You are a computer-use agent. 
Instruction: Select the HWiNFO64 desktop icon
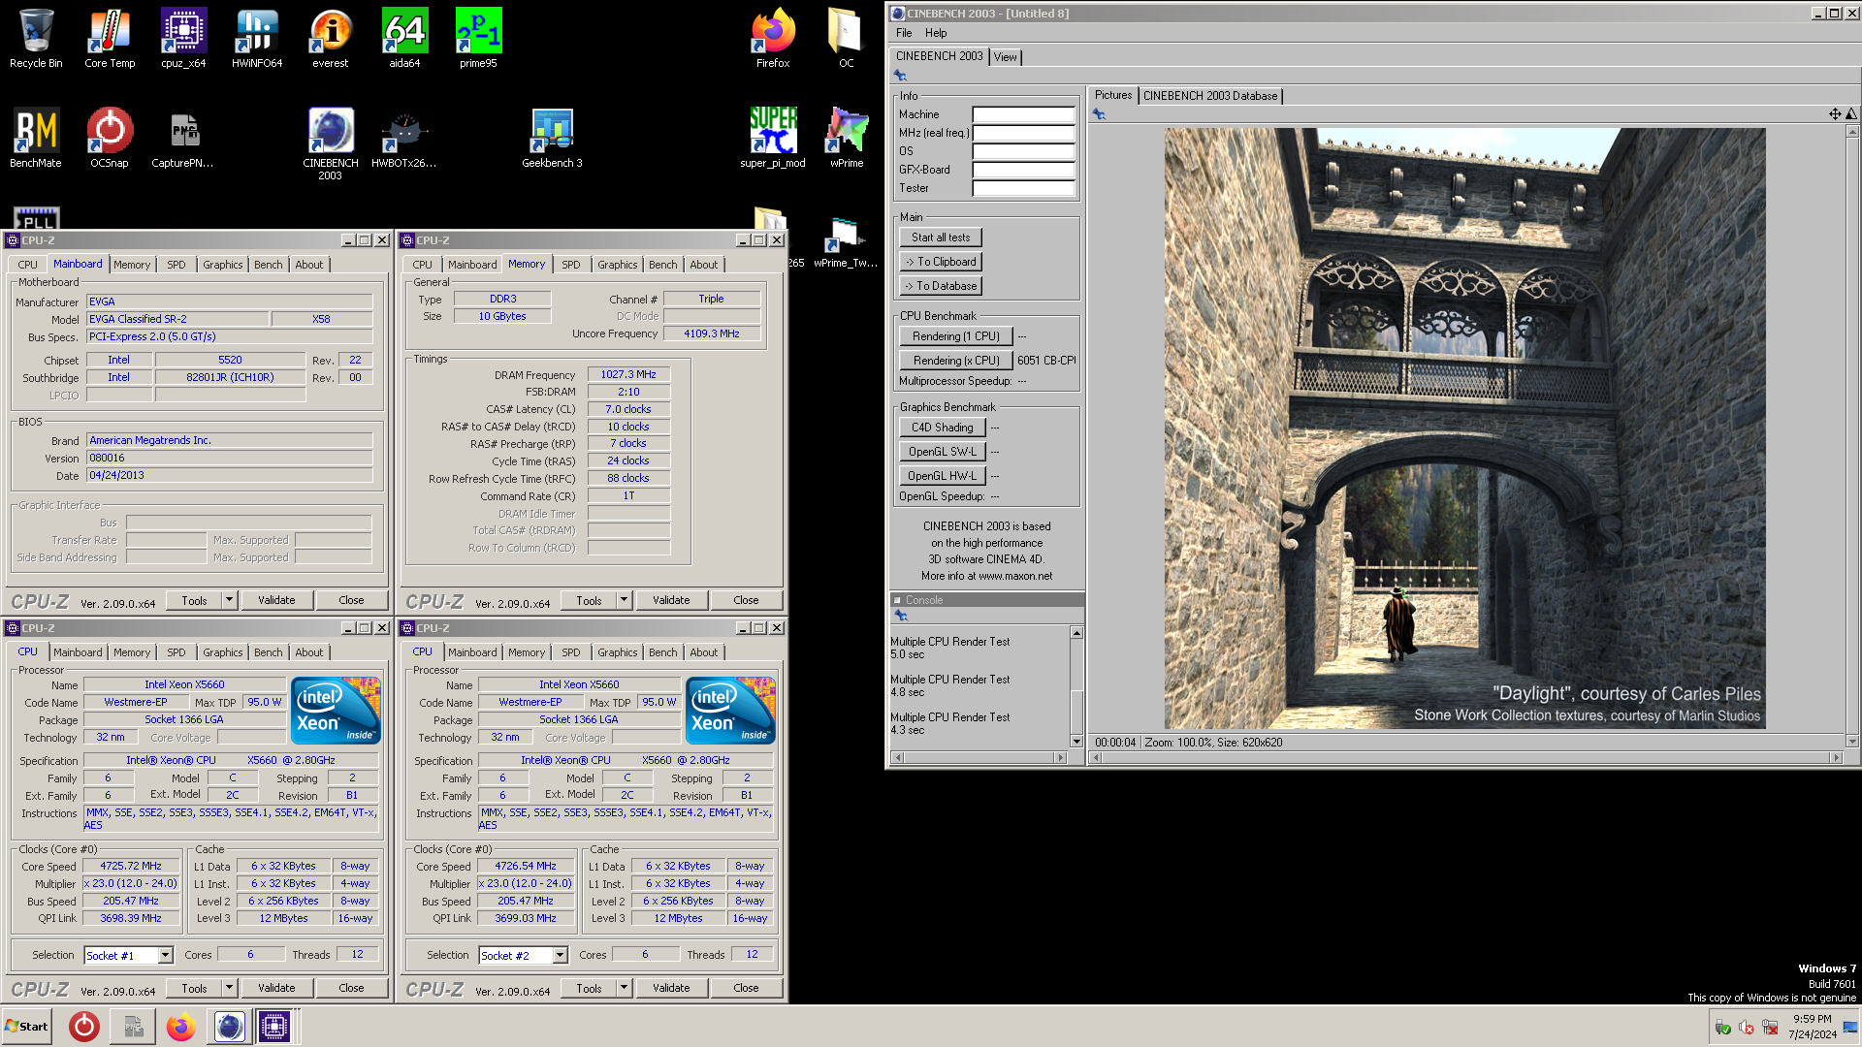click(x=257, y=39)
